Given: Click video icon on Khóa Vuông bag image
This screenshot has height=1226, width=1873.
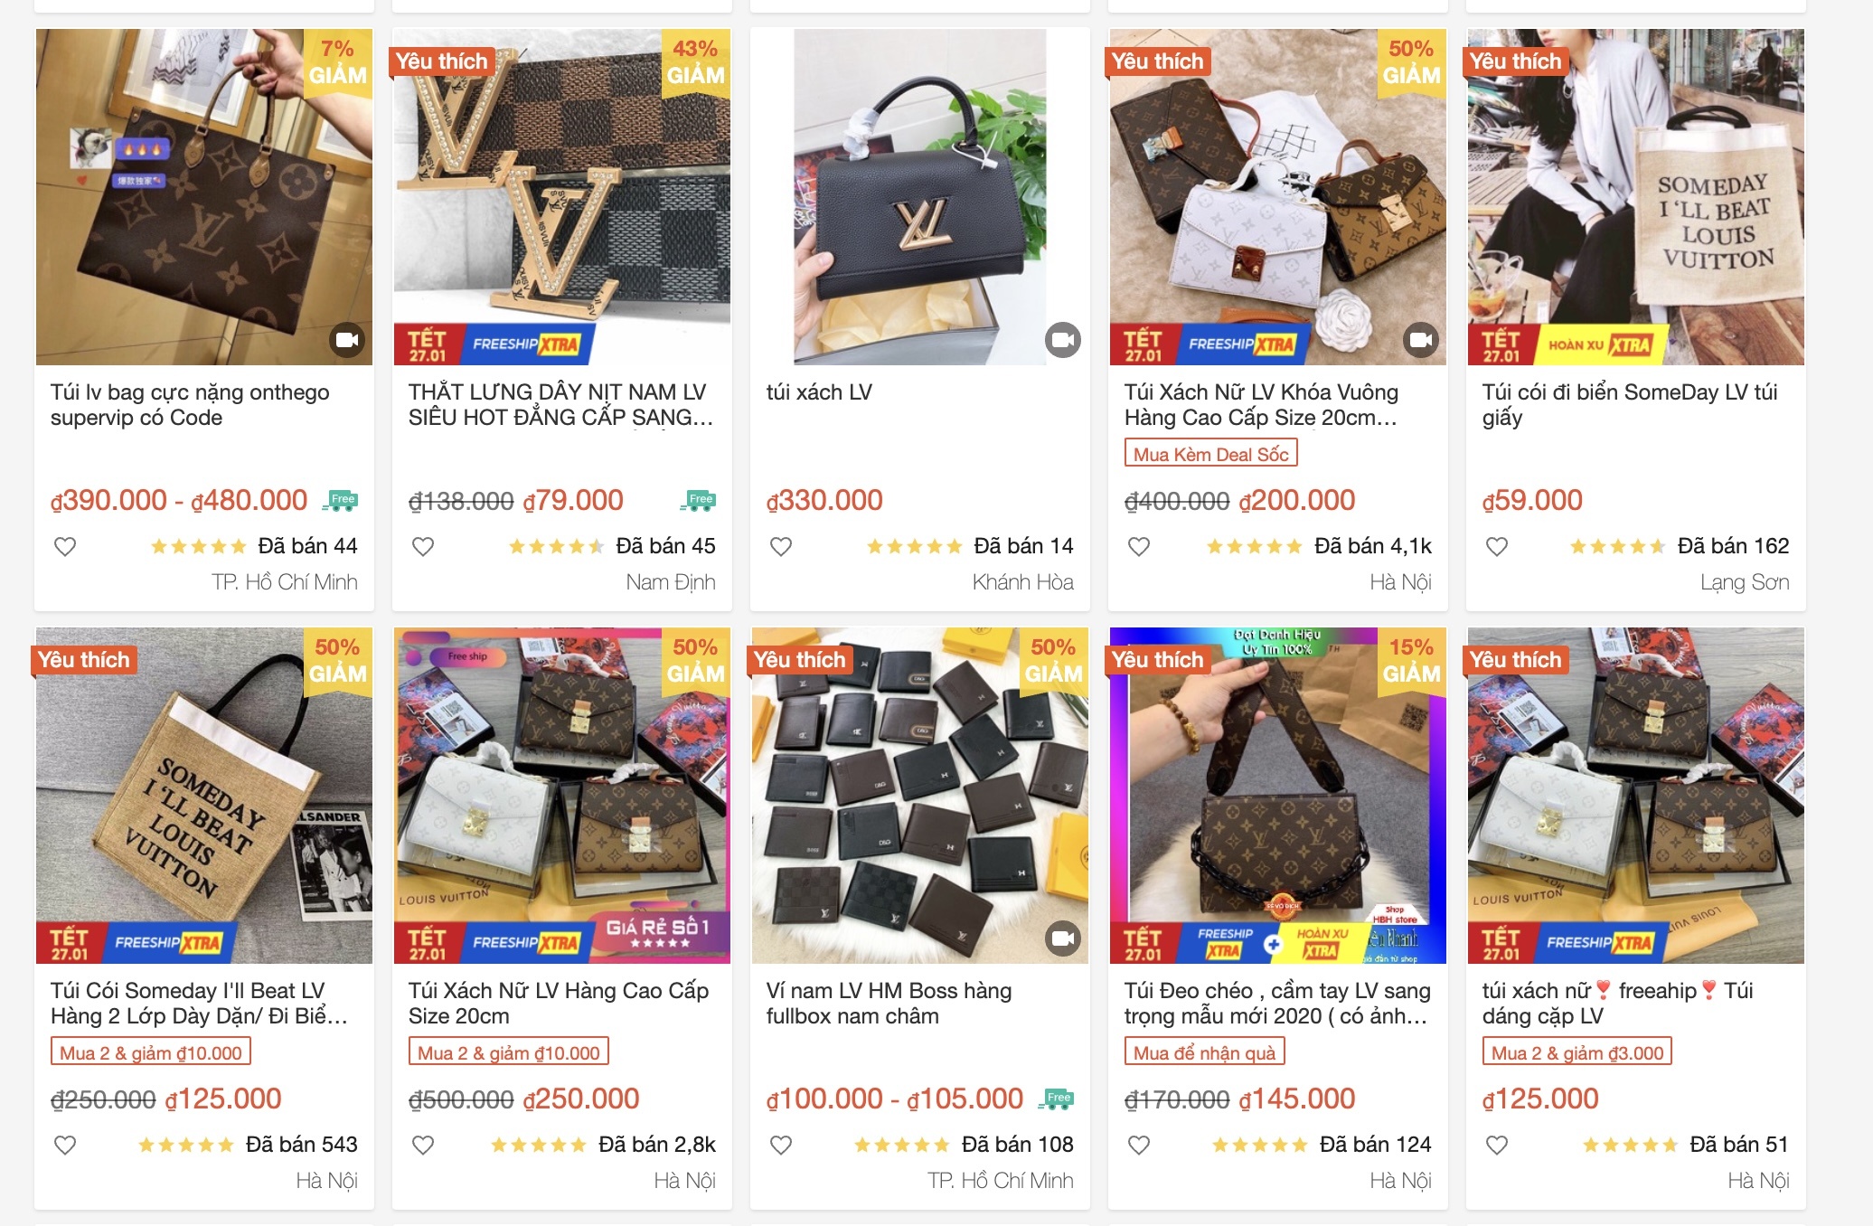Looking at the screenshot, I should 1421,340.
